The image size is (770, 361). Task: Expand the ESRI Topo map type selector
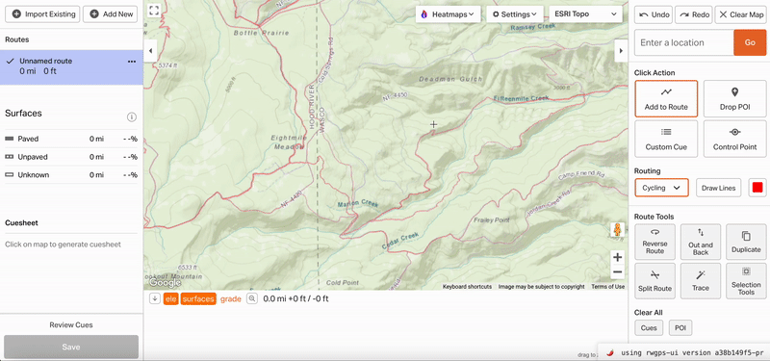point(585,14)
